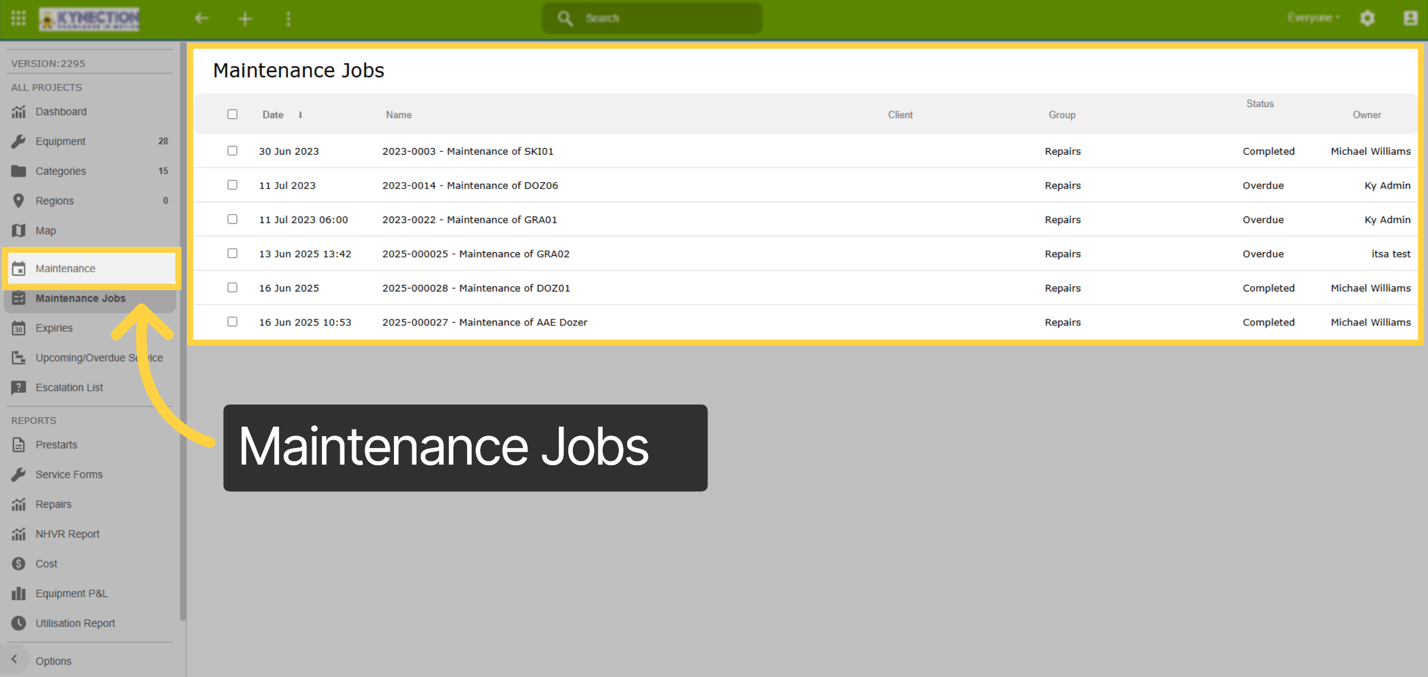Open job 2025-000027 Maintenance of AAE Dozer
1428x677 pixels.
485,322
